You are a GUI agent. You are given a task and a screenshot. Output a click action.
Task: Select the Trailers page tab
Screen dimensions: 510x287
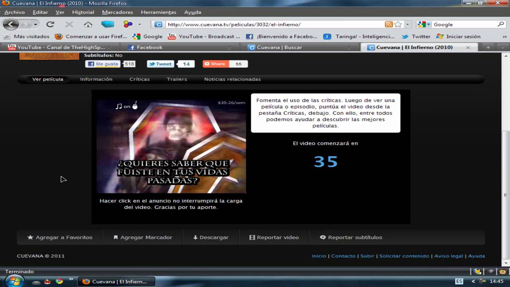tap(177, 79)
